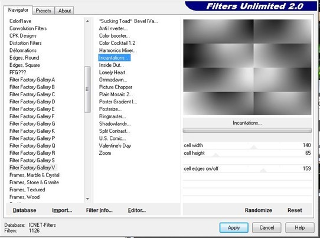Open the About tab
Viewport: 320px width, 238px height.
[64, 11]
